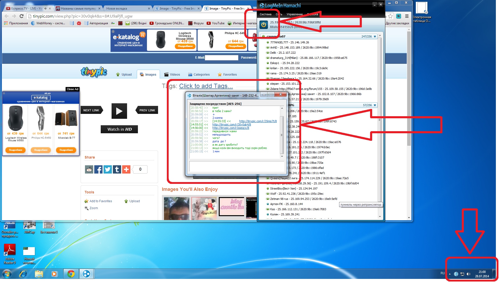
Task: Click the browser Back arrow
Action: (7, 16)
